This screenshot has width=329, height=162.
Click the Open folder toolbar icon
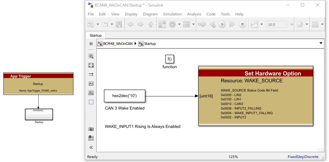(x=105, y=24)
